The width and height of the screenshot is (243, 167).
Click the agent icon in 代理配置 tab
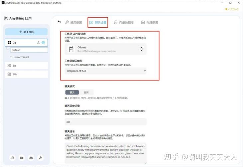tap(143, 22)
